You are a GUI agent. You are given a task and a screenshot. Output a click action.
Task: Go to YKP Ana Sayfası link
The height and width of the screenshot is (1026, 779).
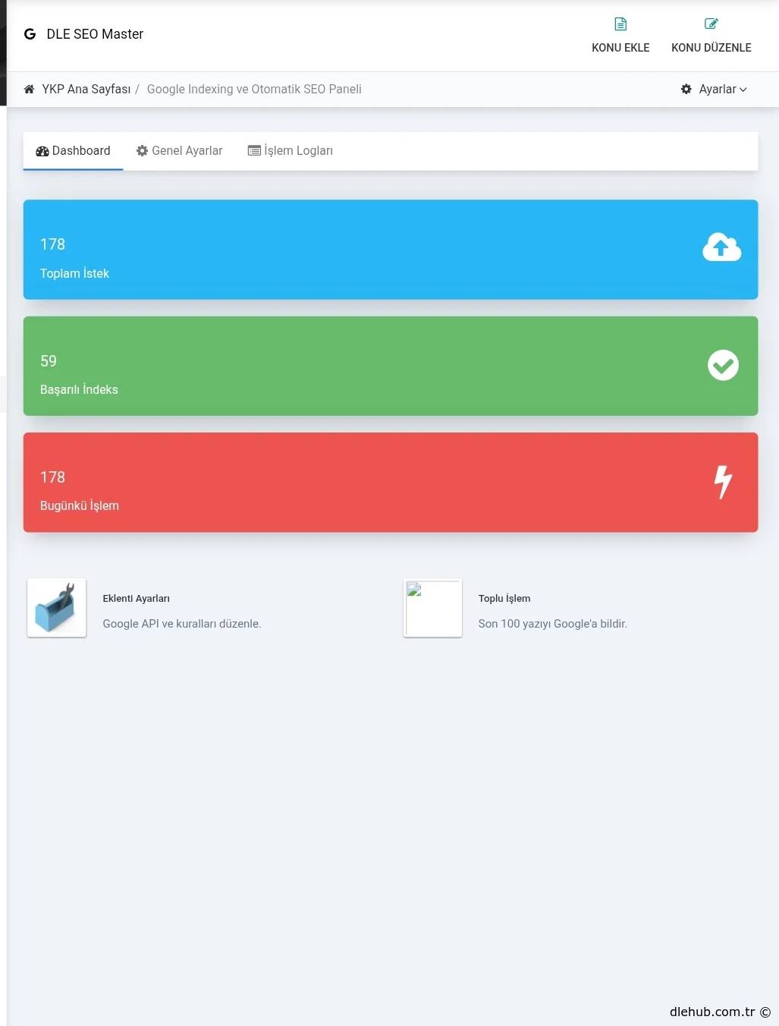coord(86,89)
